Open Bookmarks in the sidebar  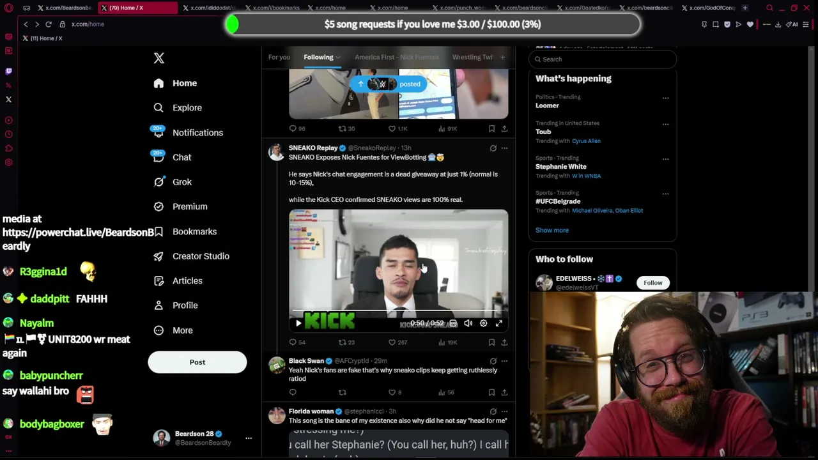coord(185,231)
